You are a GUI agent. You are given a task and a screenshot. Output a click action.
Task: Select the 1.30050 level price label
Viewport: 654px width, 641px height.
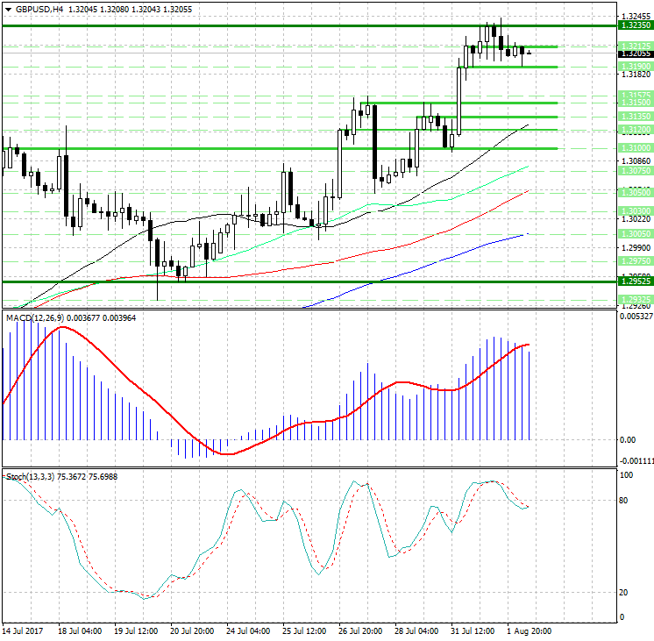click(634, 234)
